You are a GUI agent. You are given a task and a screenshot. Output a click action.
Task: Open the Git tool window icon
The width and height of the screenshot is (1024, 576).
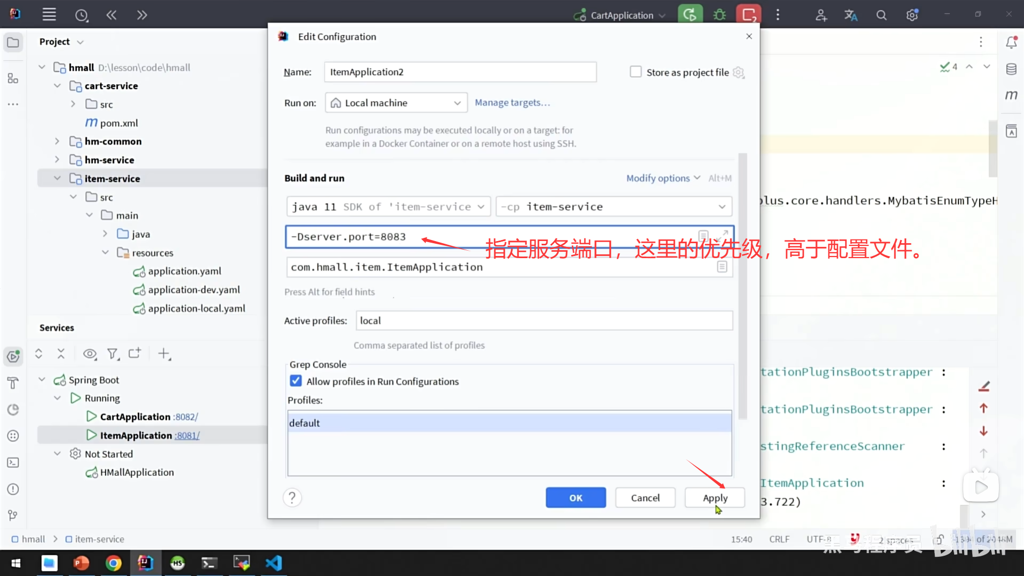pyautogui.click(x=13, y=515)
